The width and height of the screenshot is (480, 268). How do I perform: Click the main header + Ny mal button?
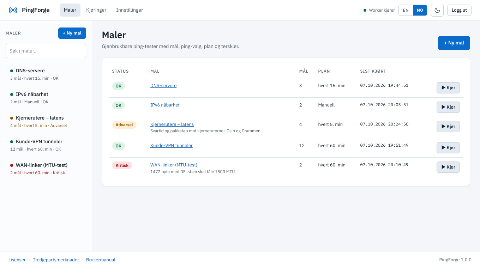tap(454, 43)
